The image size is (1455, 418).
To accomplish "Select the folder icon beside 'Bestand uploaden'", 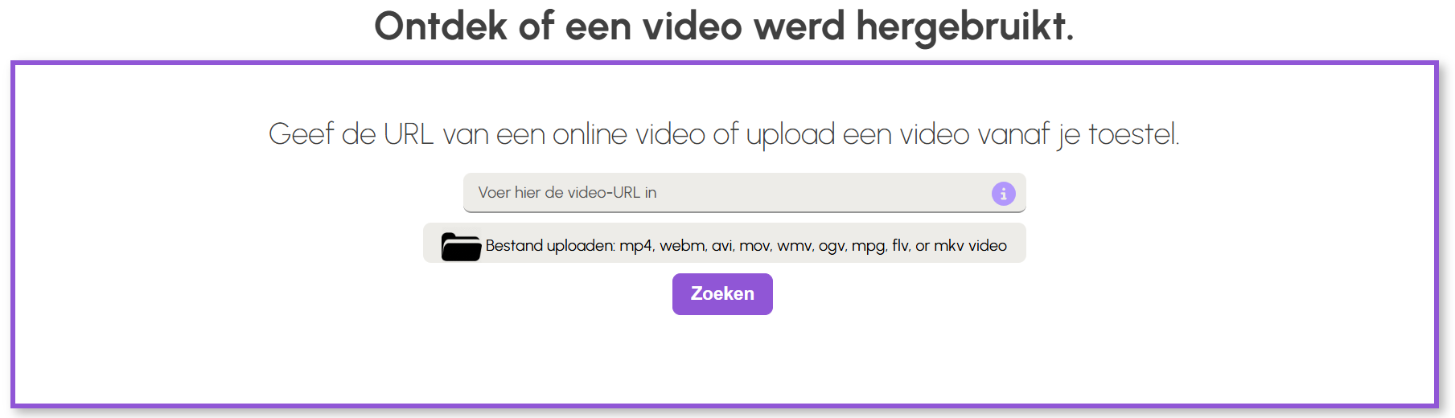I will tap(461, 246).
